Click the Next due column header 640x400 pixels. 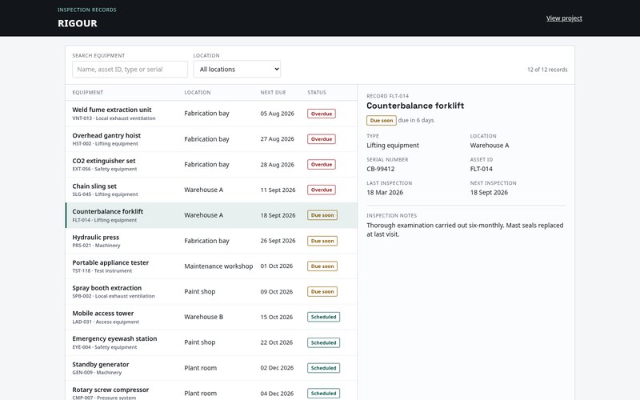273,93
